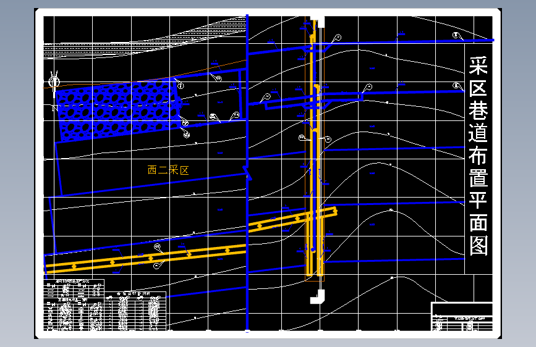Image resolution: width=536 pixels, height=347 pixels.
Task: Click the yellow 西二采区 label
Action: 168,170
